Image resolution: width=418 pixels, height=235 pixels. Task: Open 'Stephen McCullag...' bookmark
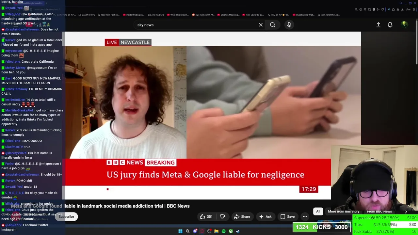tap(228, 15)
